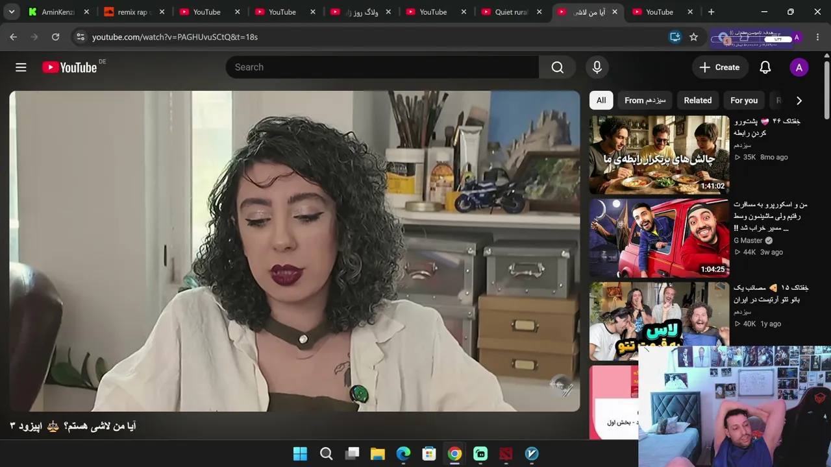Open video titled خفتاک ۱۵ مصائب یک

click(x=771, y=293)
